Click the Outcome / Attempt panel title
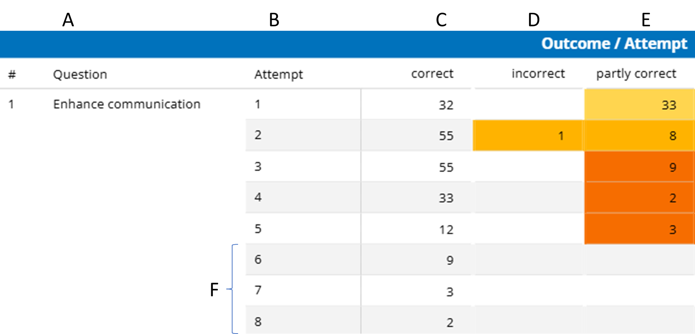Viewport: 695px width, 334px height. click(x=614, y=44)
